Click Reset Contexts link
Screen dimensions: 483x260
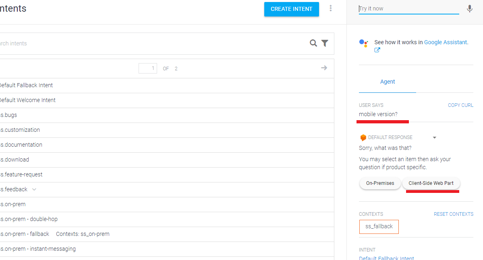pos(453,214)
